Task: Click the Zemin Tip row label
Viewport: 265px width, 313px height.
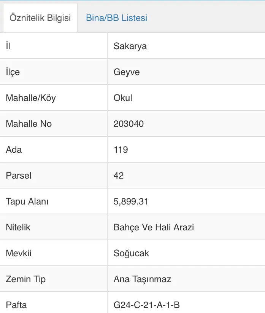Action: (26, 279)
